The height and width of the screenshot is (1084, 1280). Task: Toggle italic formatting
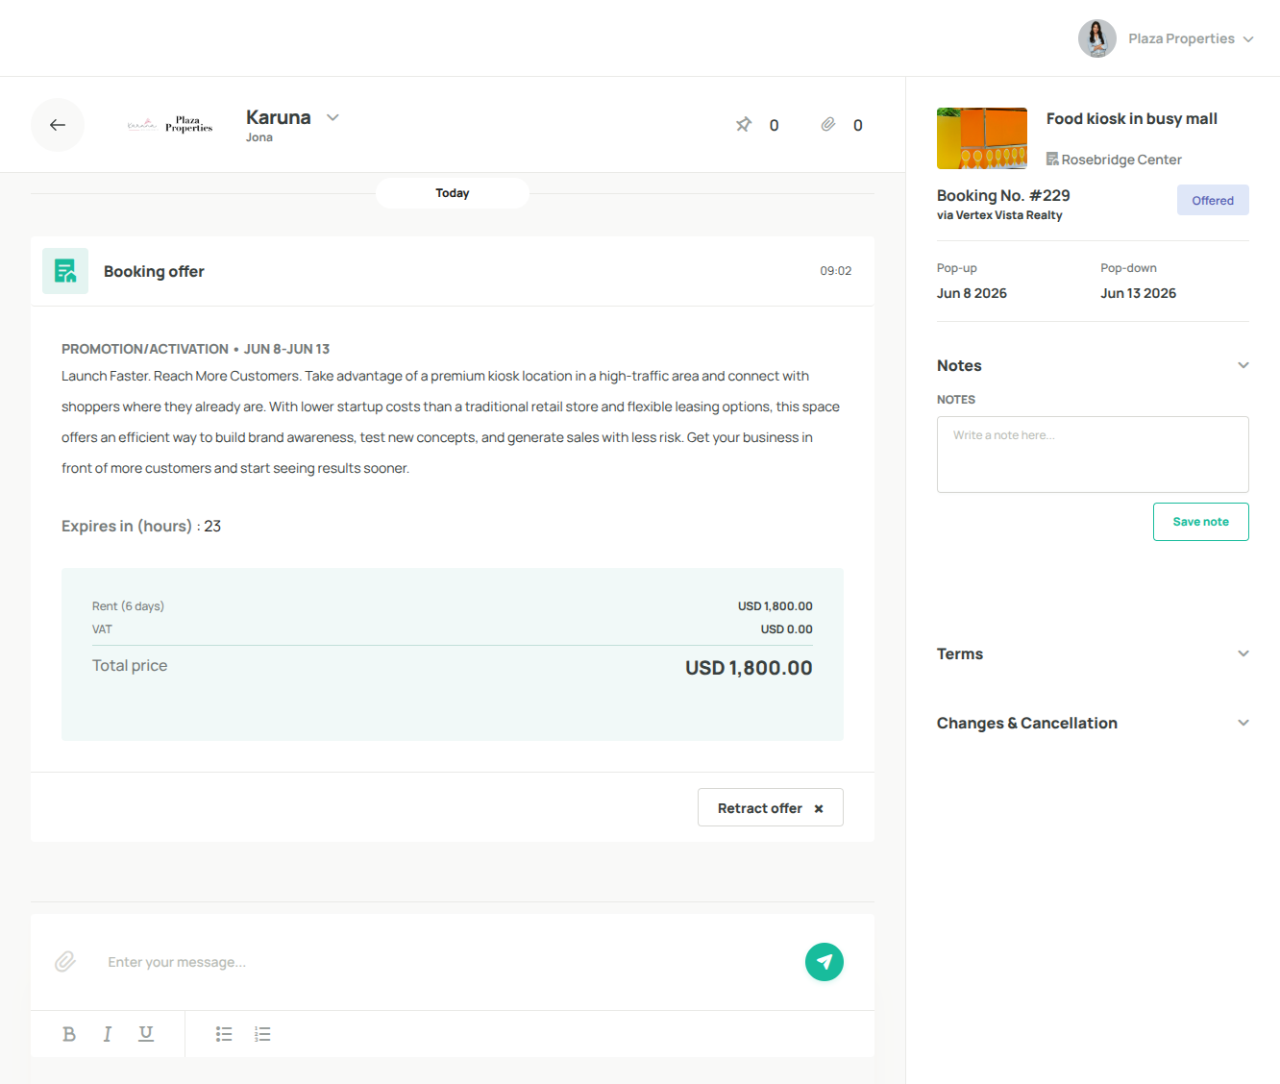(x=108, y=1034)
